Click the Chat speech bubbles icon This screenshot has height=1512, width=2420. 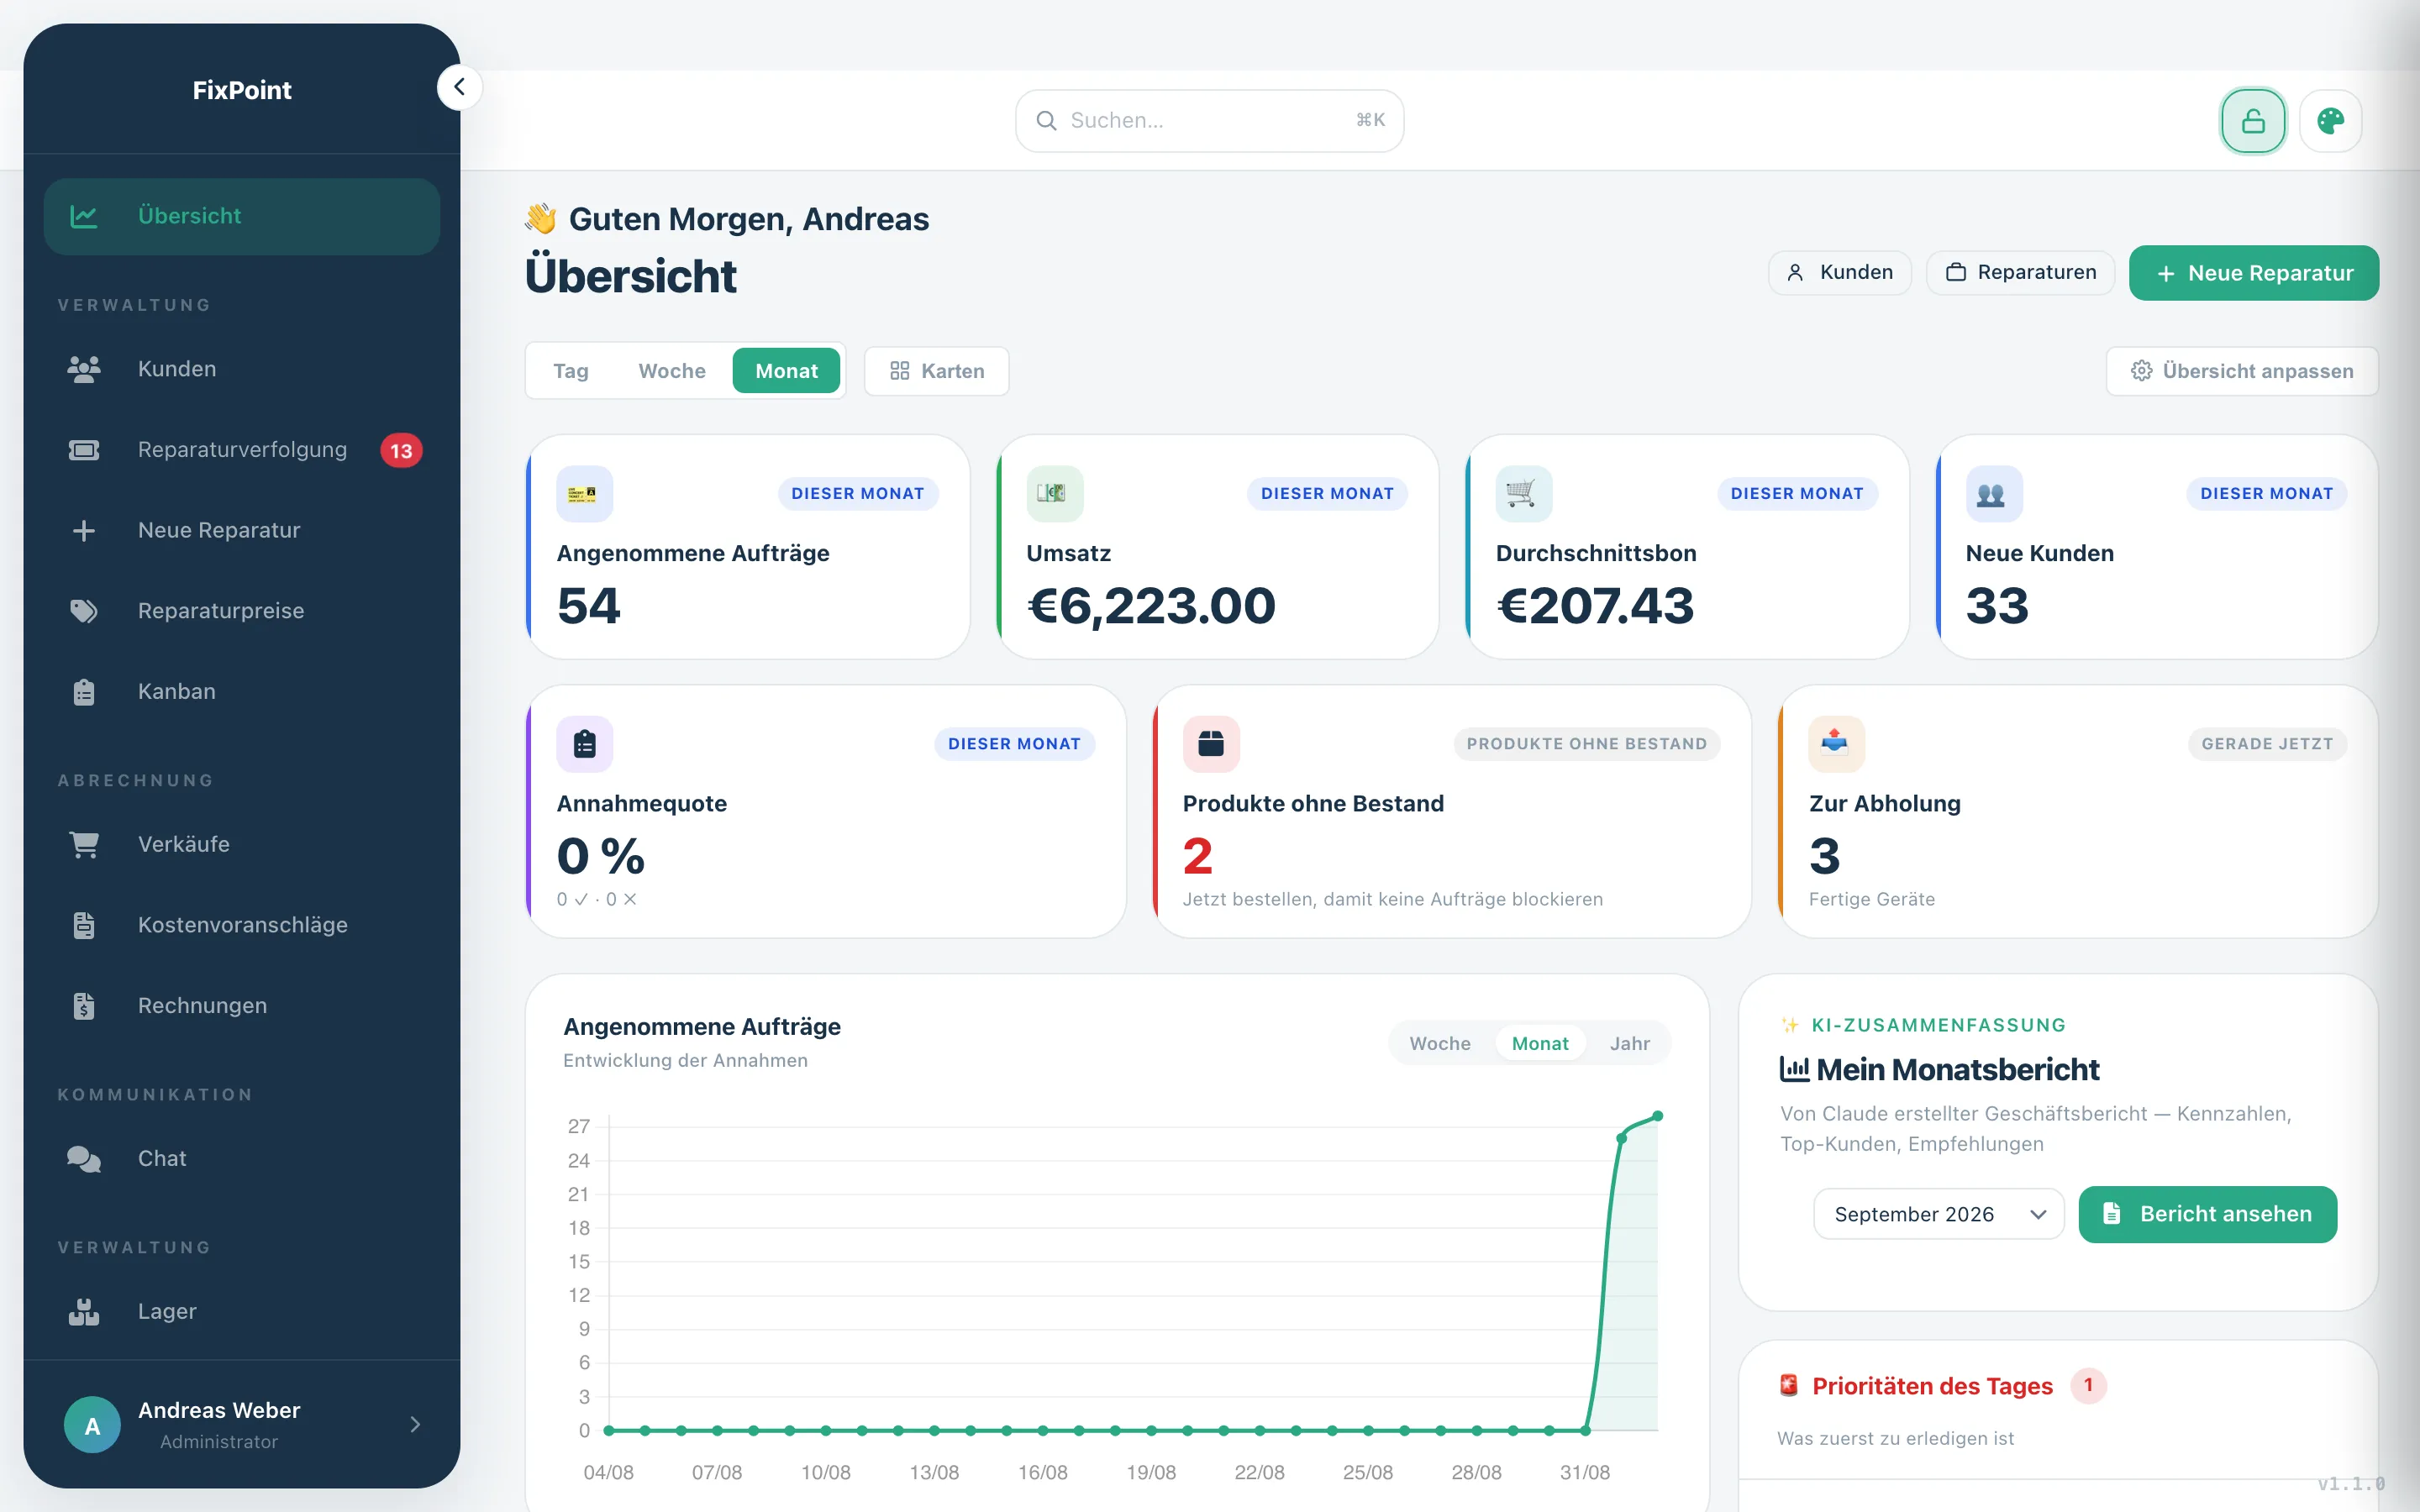pos(84,1159)
